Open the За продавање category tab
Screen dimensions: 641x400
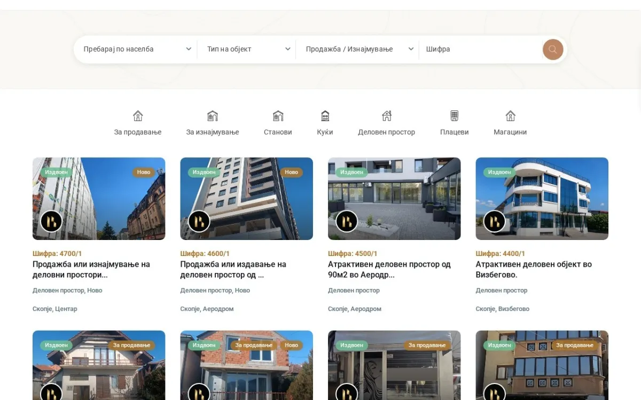click(x=138, y=123)
